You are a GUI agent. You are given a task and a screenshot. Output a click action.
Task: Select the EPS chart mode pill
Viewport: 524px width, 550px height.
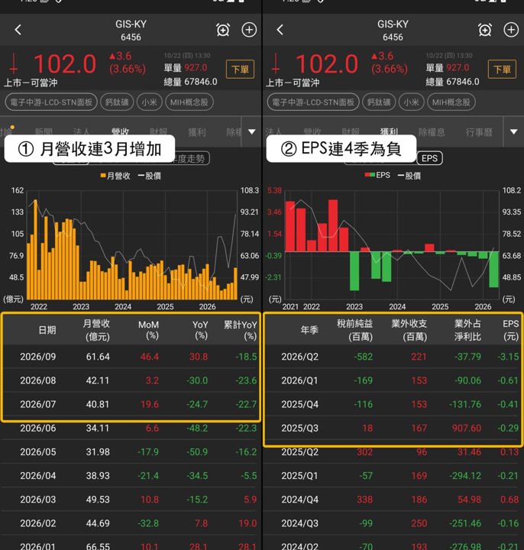pyautogui.click(x=429, y=158)
